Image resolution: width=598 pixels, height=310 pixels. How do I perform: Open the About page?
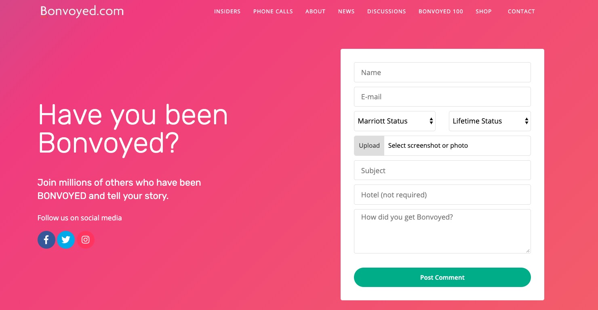[x=315, y=11]
